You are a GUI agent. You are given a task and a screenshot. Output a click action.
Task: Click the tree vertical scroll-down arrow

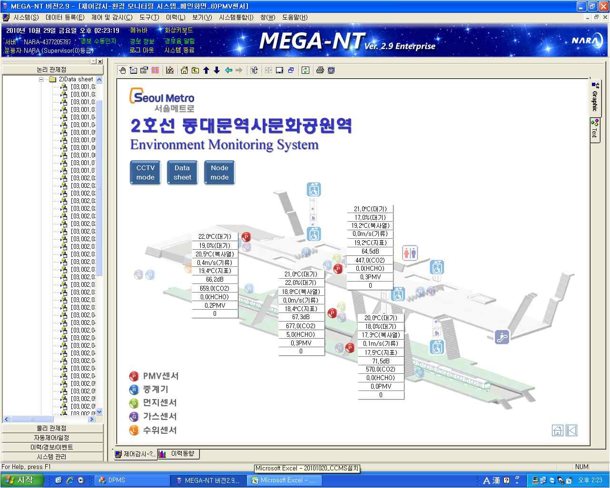99,412
